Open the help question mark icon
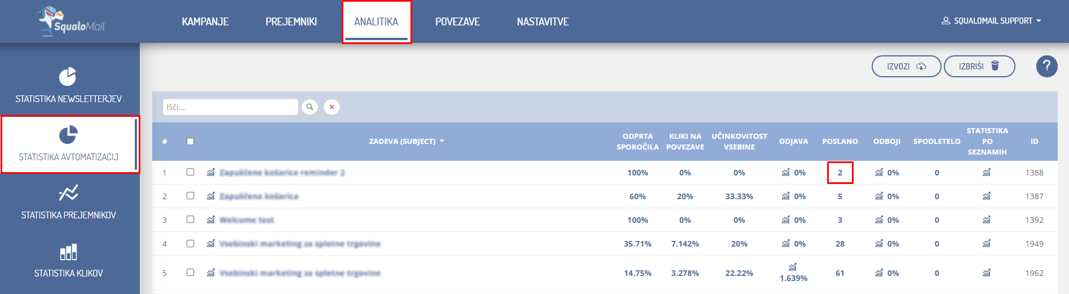This screenshot has height=294, width=1069. pos(1046,66)
